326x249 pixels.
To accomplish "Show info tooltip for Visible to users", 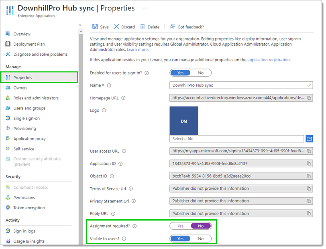I will point(124,239).
